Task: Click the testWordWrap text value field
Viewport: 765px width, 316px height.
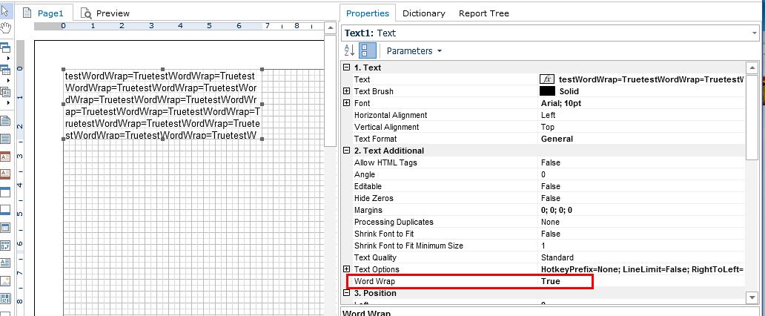Action: point(651,79)
